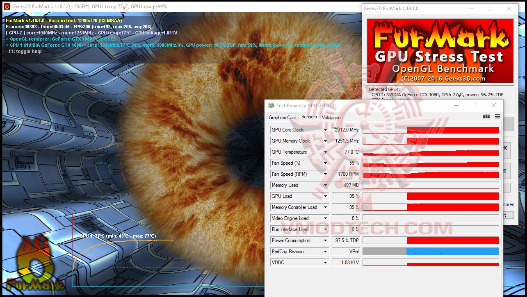This screenshot has height=297, width=527.
Task: Open the Memory Used sensor dropdown
Action: click(325, 185)
